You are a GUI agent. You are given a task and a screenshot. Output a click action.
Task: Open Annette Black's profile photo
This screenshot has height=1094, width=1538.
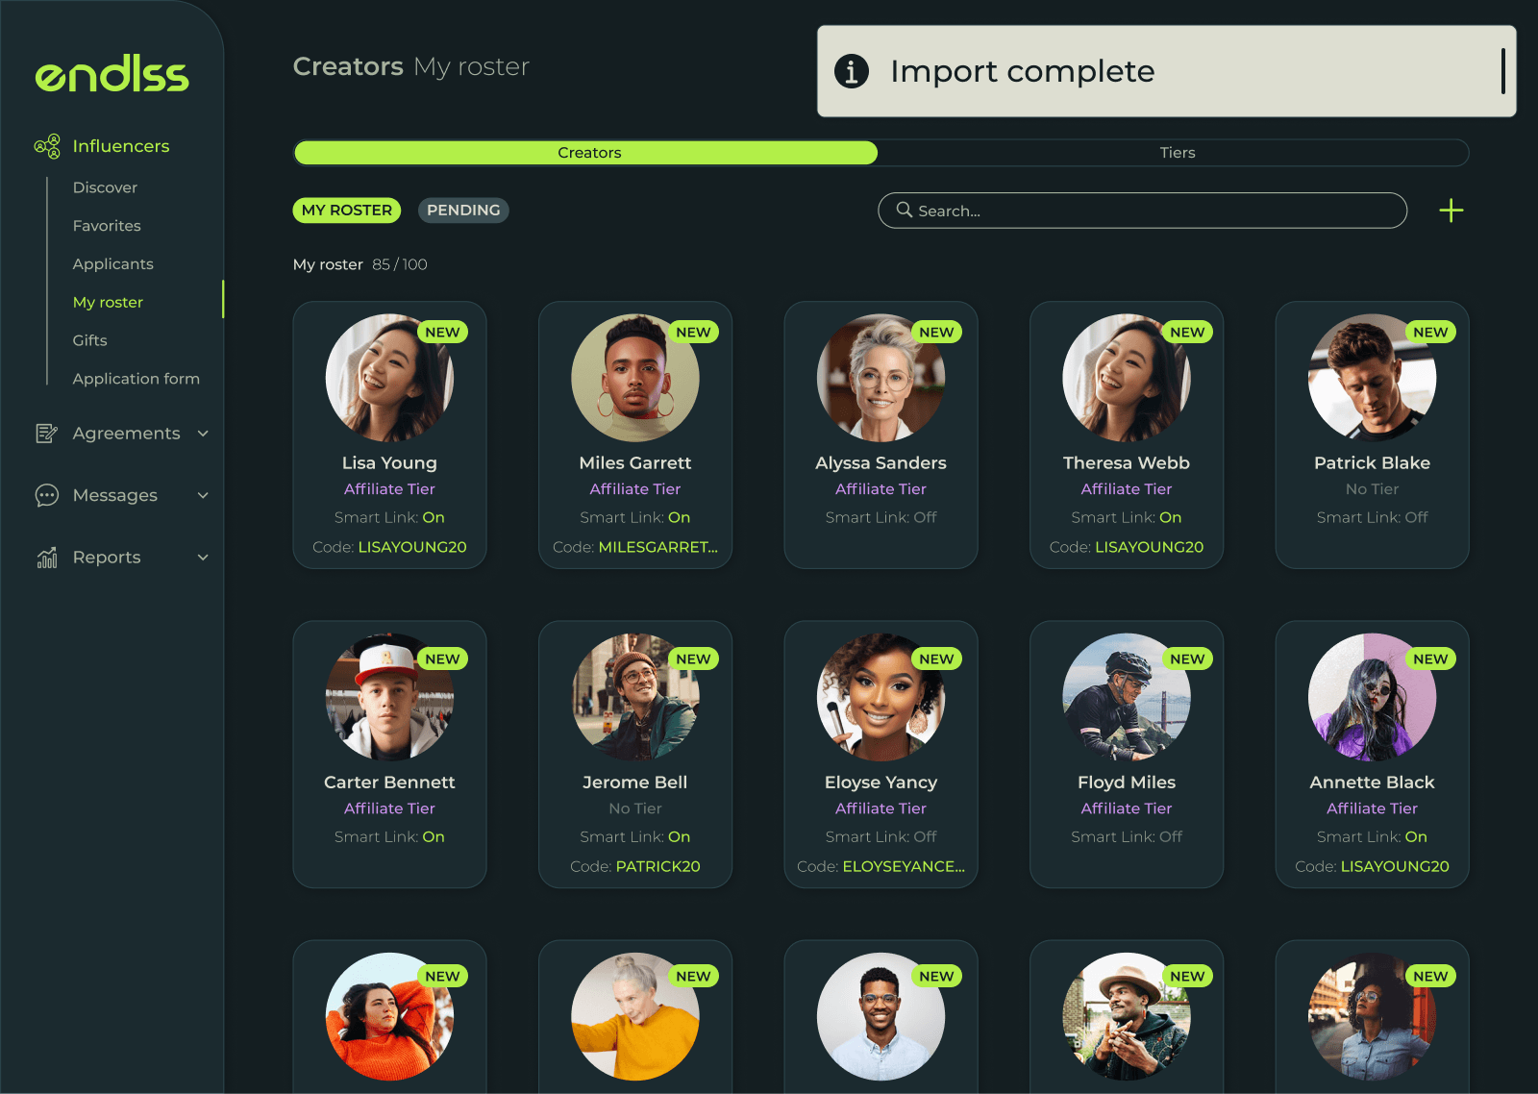point(1372,697)
